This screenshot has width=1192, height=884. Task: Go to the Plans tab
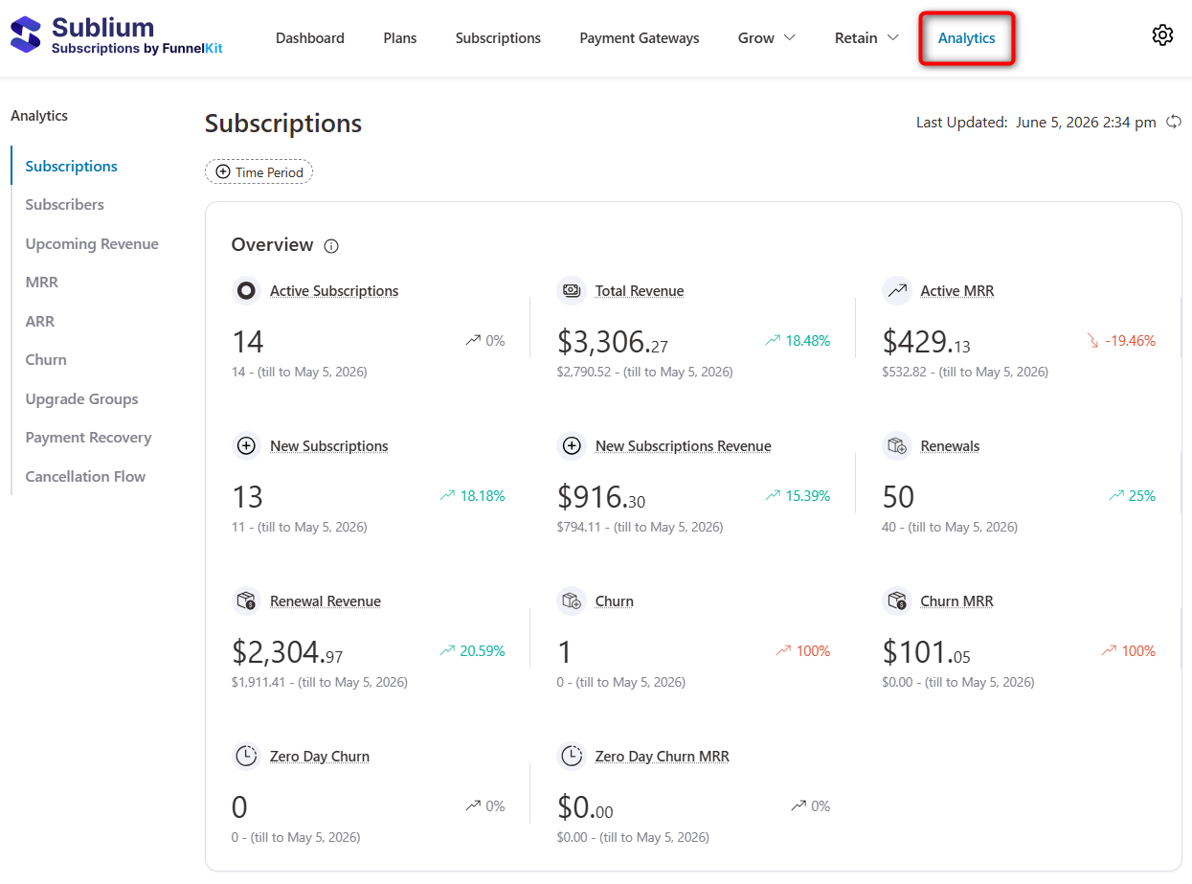click(400, 38)
